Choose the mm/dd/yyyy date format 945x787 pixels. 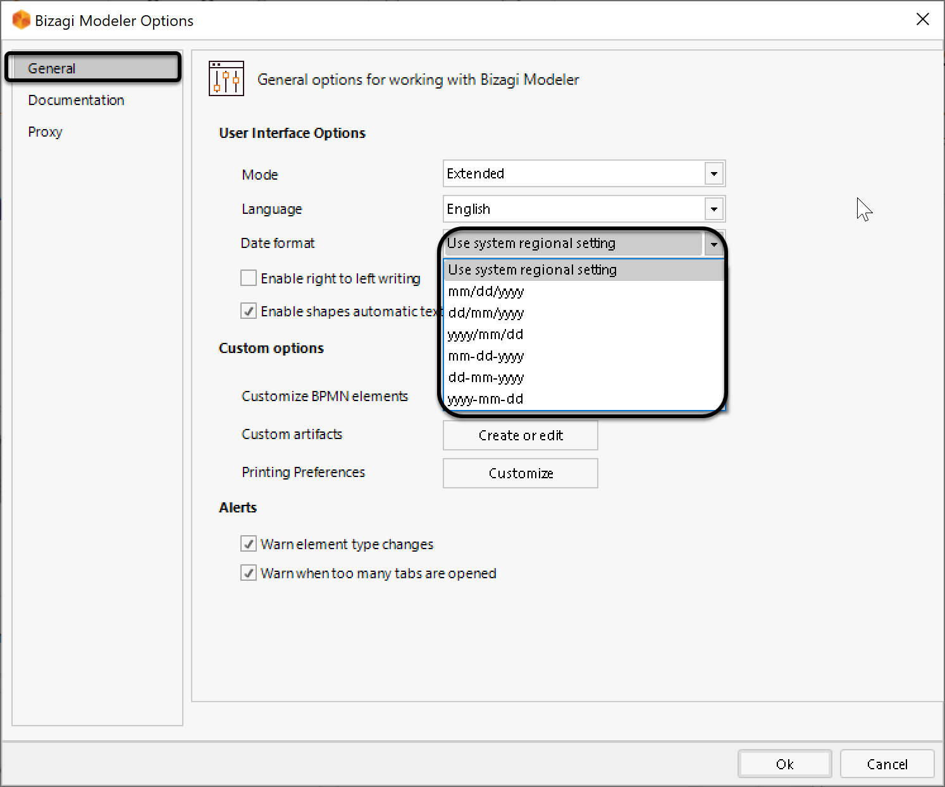[x=584, y=292]
